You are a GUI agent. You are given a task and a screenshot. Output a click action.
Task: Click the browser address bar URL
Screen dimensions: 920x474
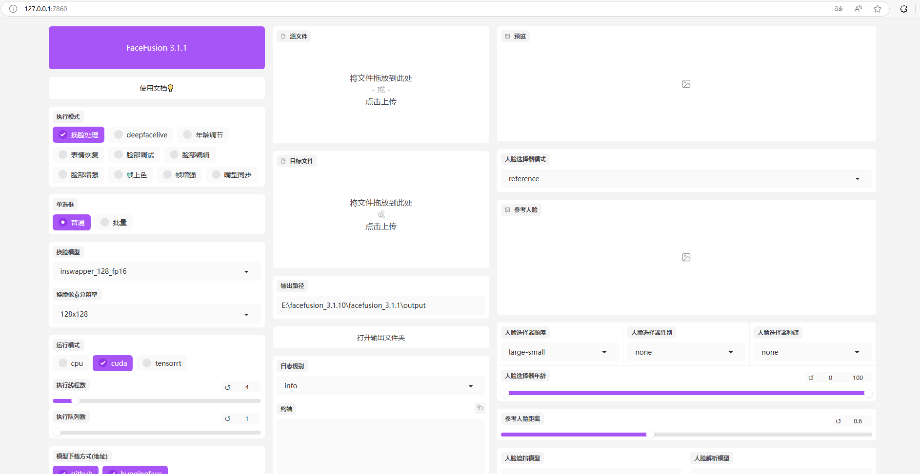tap(46, 9)
